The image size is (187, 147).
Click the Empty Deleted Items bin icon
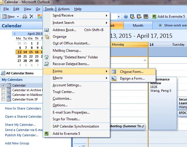click(x=47, y=57)
